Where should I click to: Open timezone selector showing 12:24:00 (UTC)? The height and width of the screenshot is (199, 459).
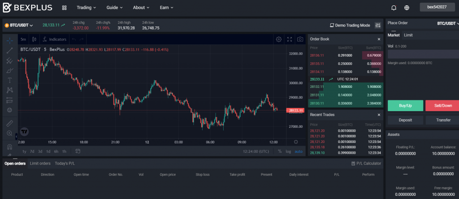point(256,151)
